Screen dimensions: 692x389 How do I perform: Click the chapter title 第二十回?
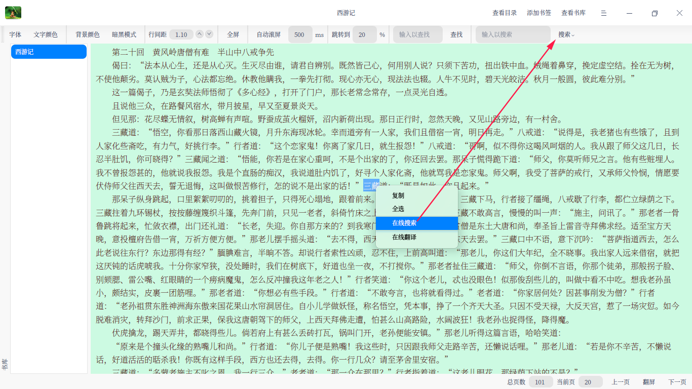click(x=128, y=52)
